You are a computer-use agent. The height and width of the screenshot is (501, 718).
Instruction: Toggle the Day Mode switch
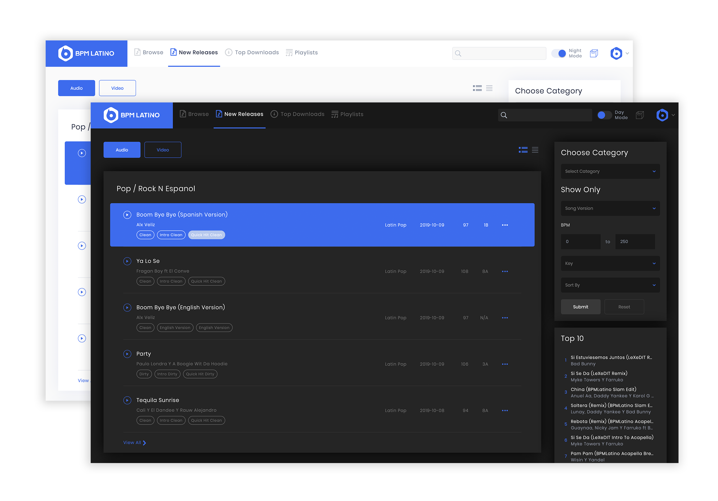tap(604, 115)
